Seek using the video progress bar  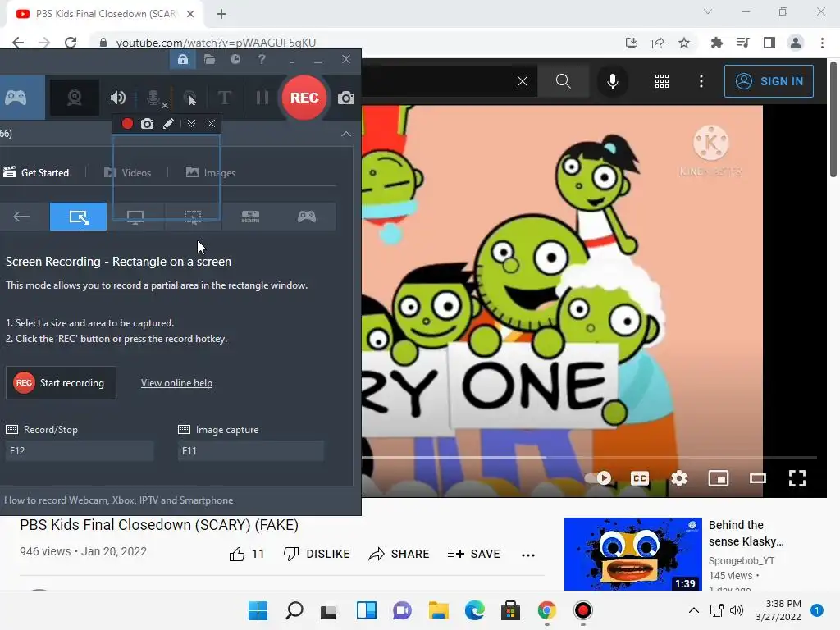pyautogui.click(x=589, y=457)
